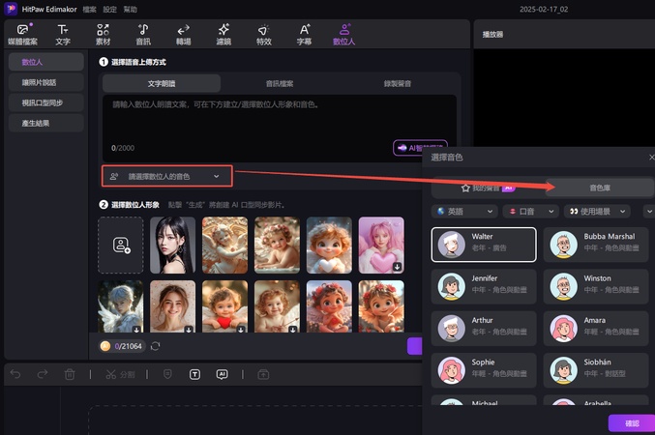655x435 pixels.
Task: Open the 幫助 help menu
Action: tap(131, 10)
